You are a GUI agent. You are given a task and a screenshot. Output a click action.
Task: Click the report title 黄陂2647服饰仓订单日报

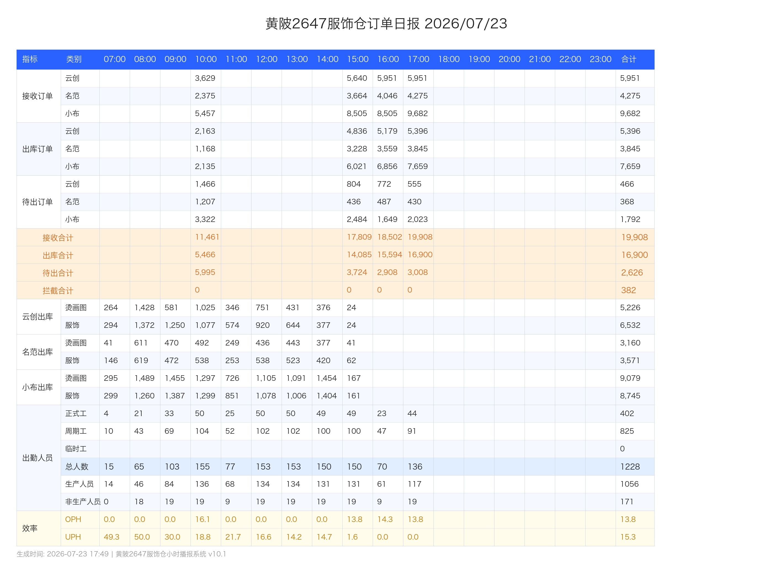342,24
